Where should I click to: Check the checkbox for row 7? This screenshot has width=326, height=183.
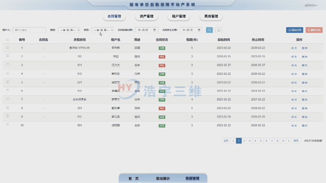pos(8,99)
